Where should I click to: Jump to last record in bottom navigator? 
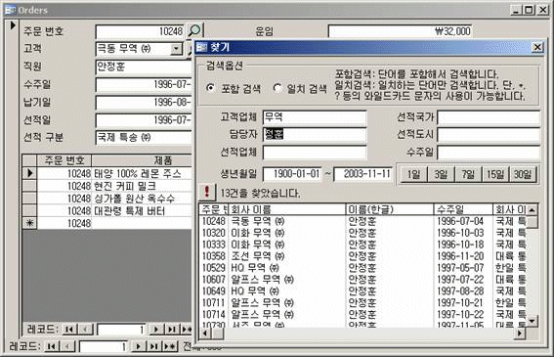154,346
